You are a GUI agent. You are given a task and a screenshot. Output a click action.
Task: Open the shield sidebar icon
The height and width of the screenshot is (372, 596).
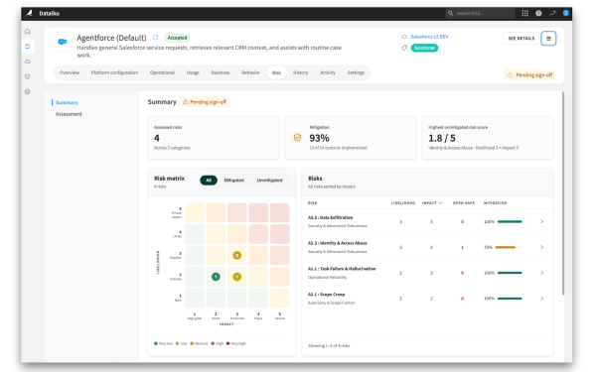(x=28, y=76)
